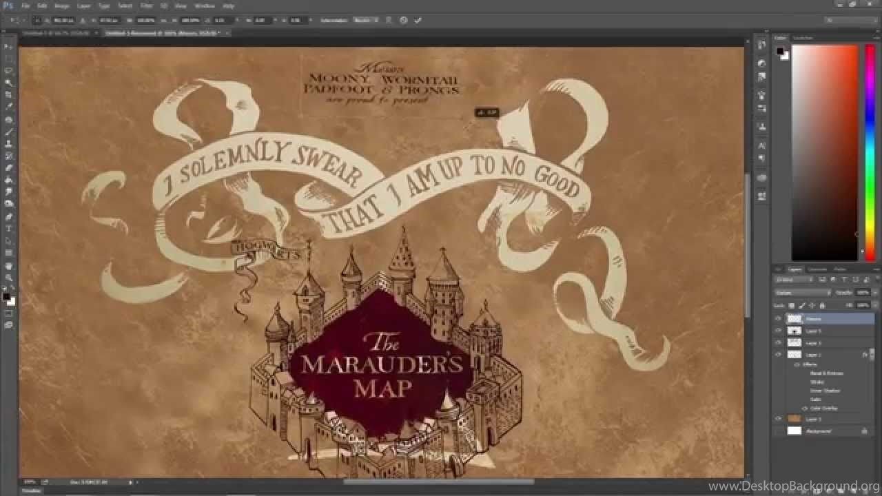Hide Layer 2 visibility eye
Screen dimensions: 882x496
[778, 354]
